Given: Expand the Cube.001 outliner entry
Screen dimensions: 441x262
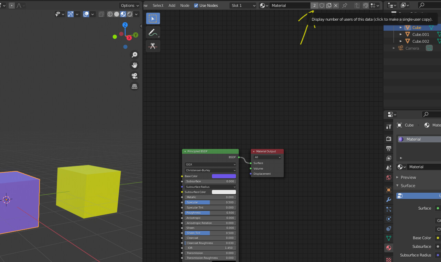Looking at the screenshot, I should click(400, 34).
